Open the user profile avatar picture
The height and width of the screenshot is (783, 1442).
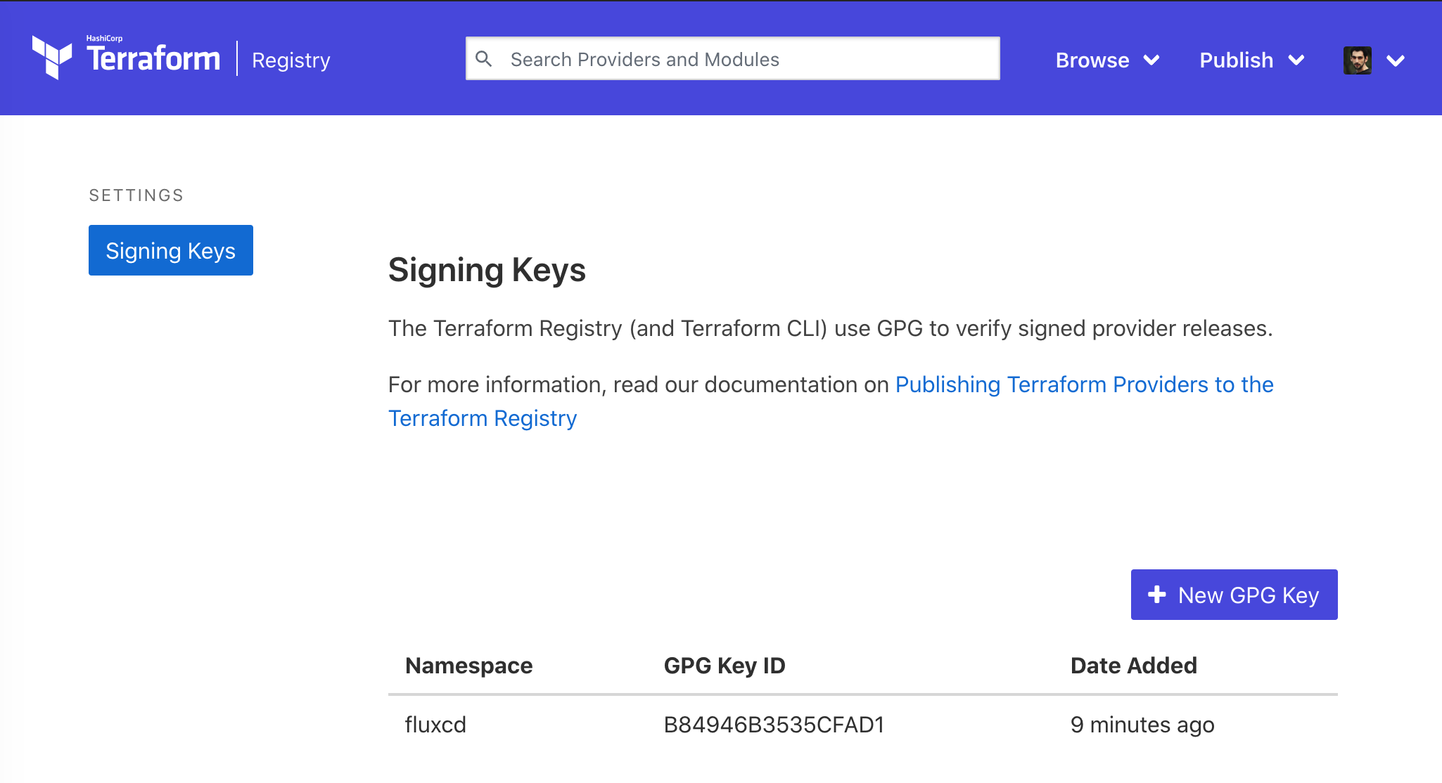pyautogui.click(x=1357, y=60)
